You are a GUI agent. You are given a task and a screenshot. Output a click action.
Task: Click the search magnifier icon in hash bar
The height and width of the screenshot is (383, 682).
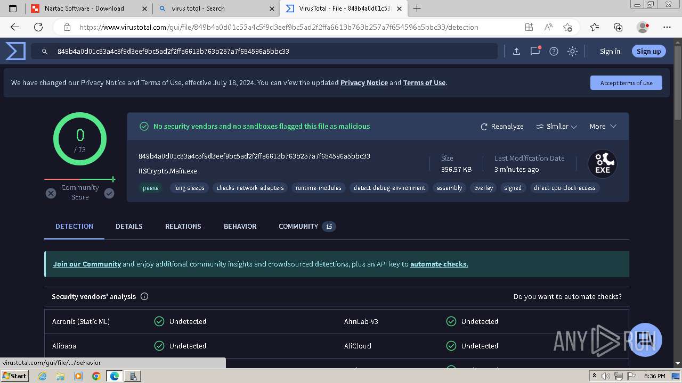[x=46, y=52]
